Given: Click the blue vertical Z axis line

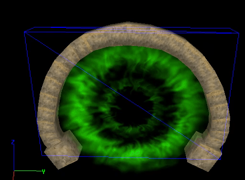Looking at the screenshot, I should coord(14,157).
